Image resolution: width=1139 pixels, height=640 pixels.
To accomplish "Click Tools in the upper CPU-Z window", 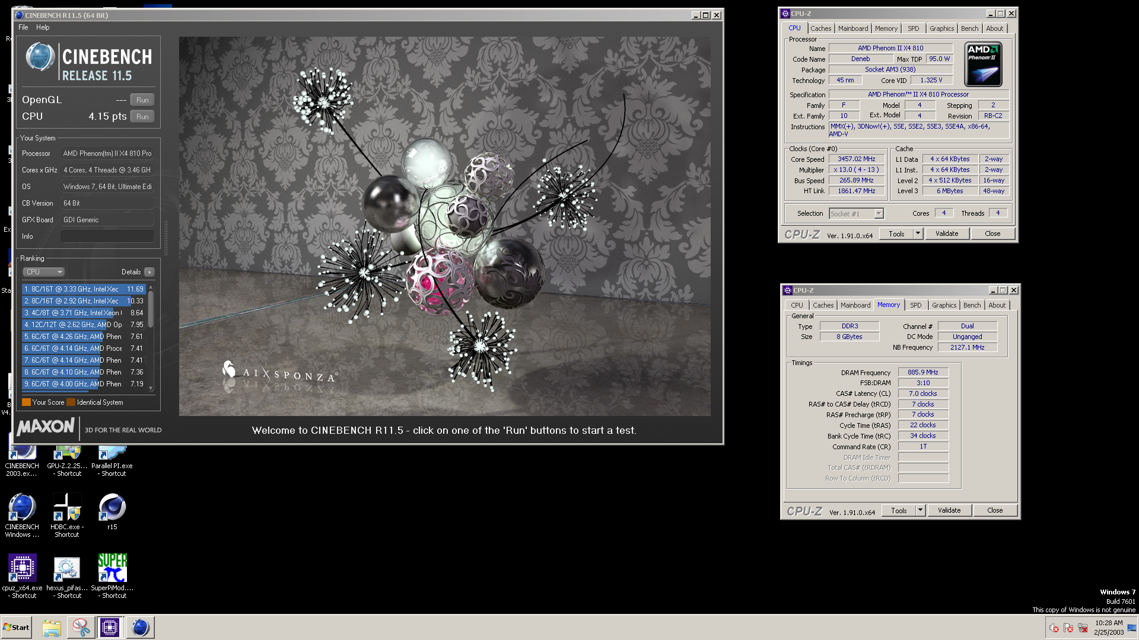I will [x=896, y=233].
